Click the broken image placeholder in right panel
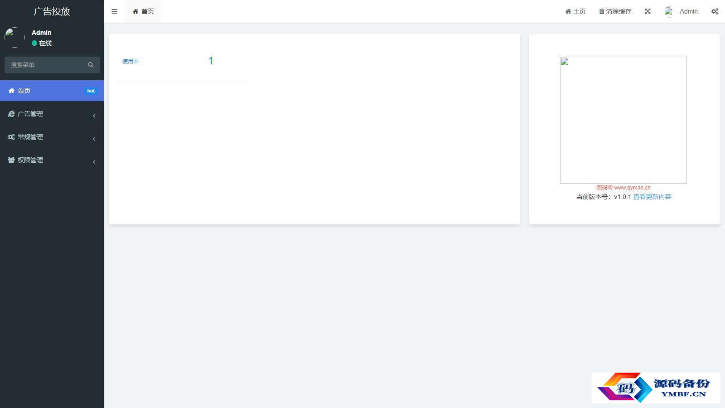This screenshot has height=408, width=725. [623, 120]
